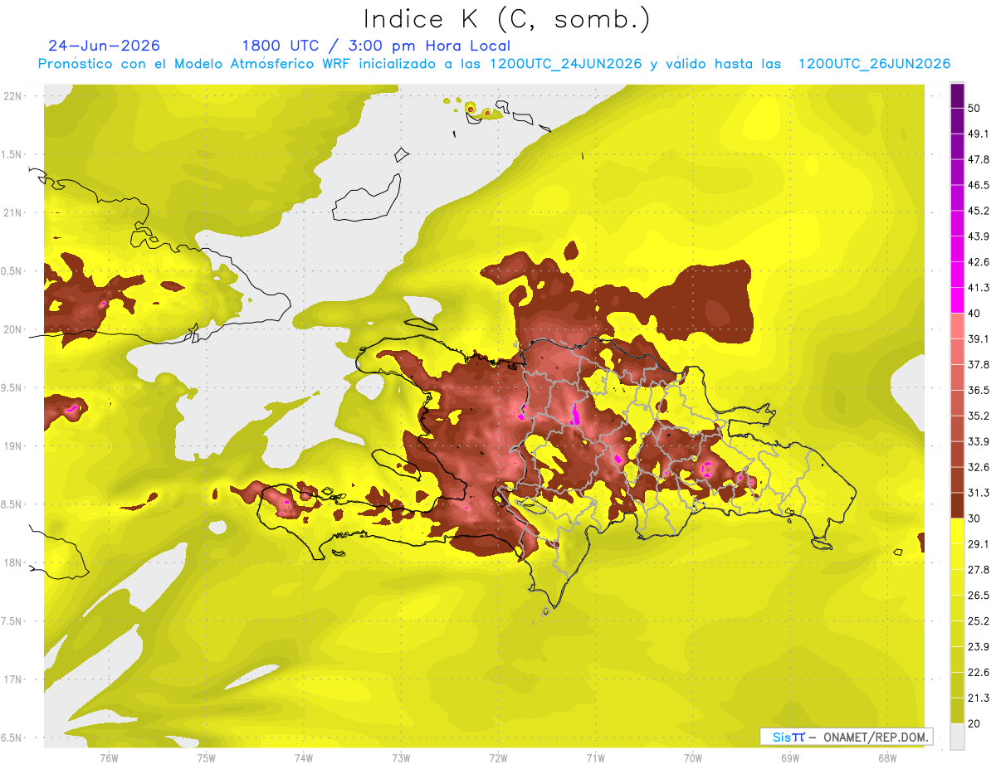Click the '70W' longitude label
The width and height of the screenshot is (996, 769).
(693, 757)
